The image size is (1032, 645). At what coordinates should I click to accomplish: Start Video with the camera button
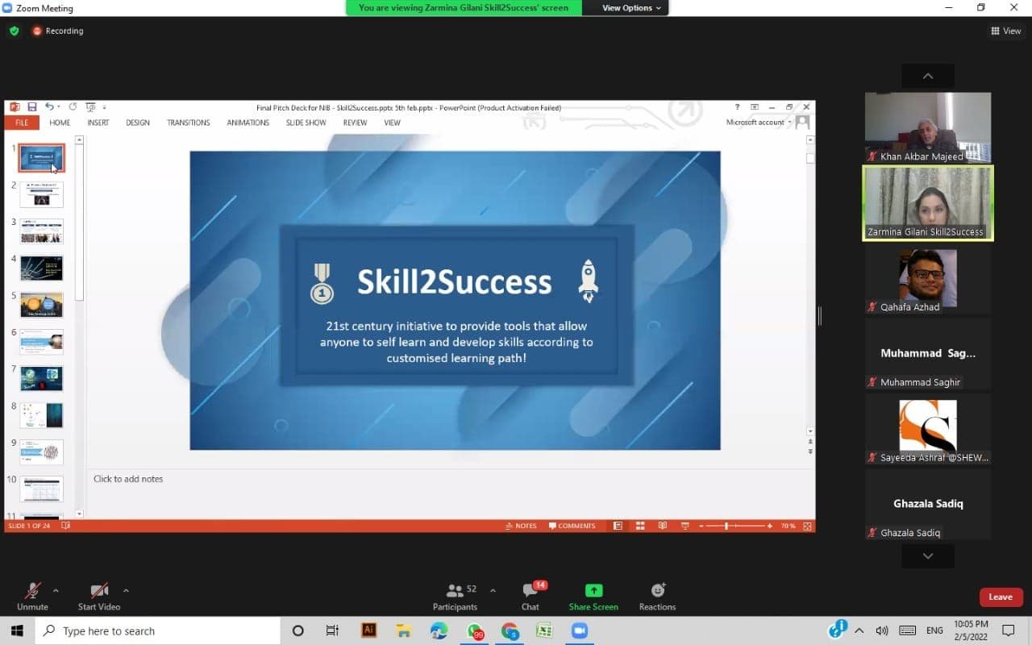(99, 597)
